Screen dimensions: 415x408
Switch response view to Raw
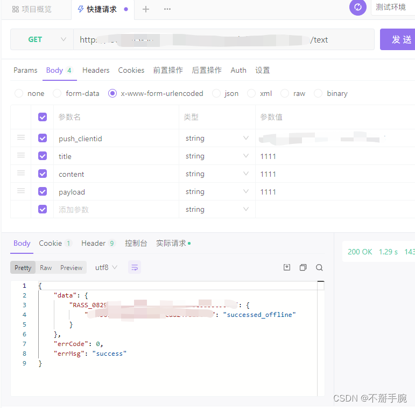coord(46,267)
